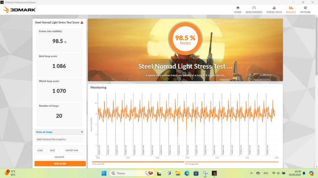
Task: Launch Microsoft Edge from taskbar
Action: pyautogui.click(x=187, y=173)
